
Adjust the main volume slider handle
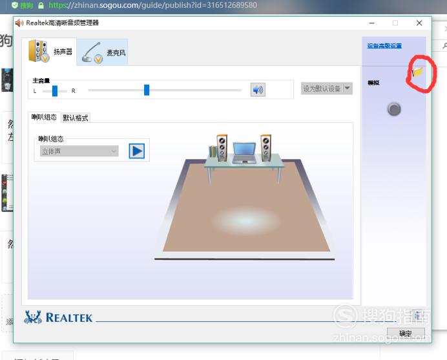tap(147, 90)
